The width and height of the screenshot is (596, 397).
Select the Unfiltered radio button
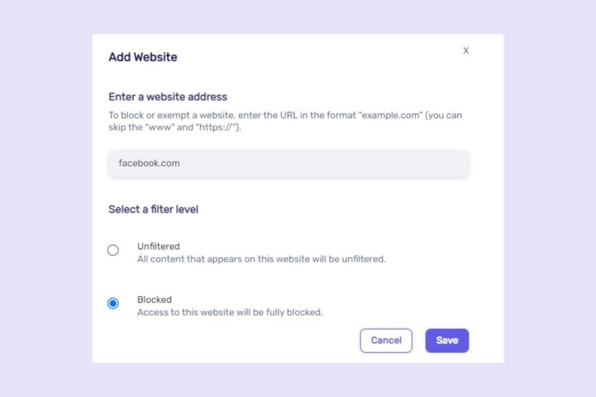click(113, 250)
